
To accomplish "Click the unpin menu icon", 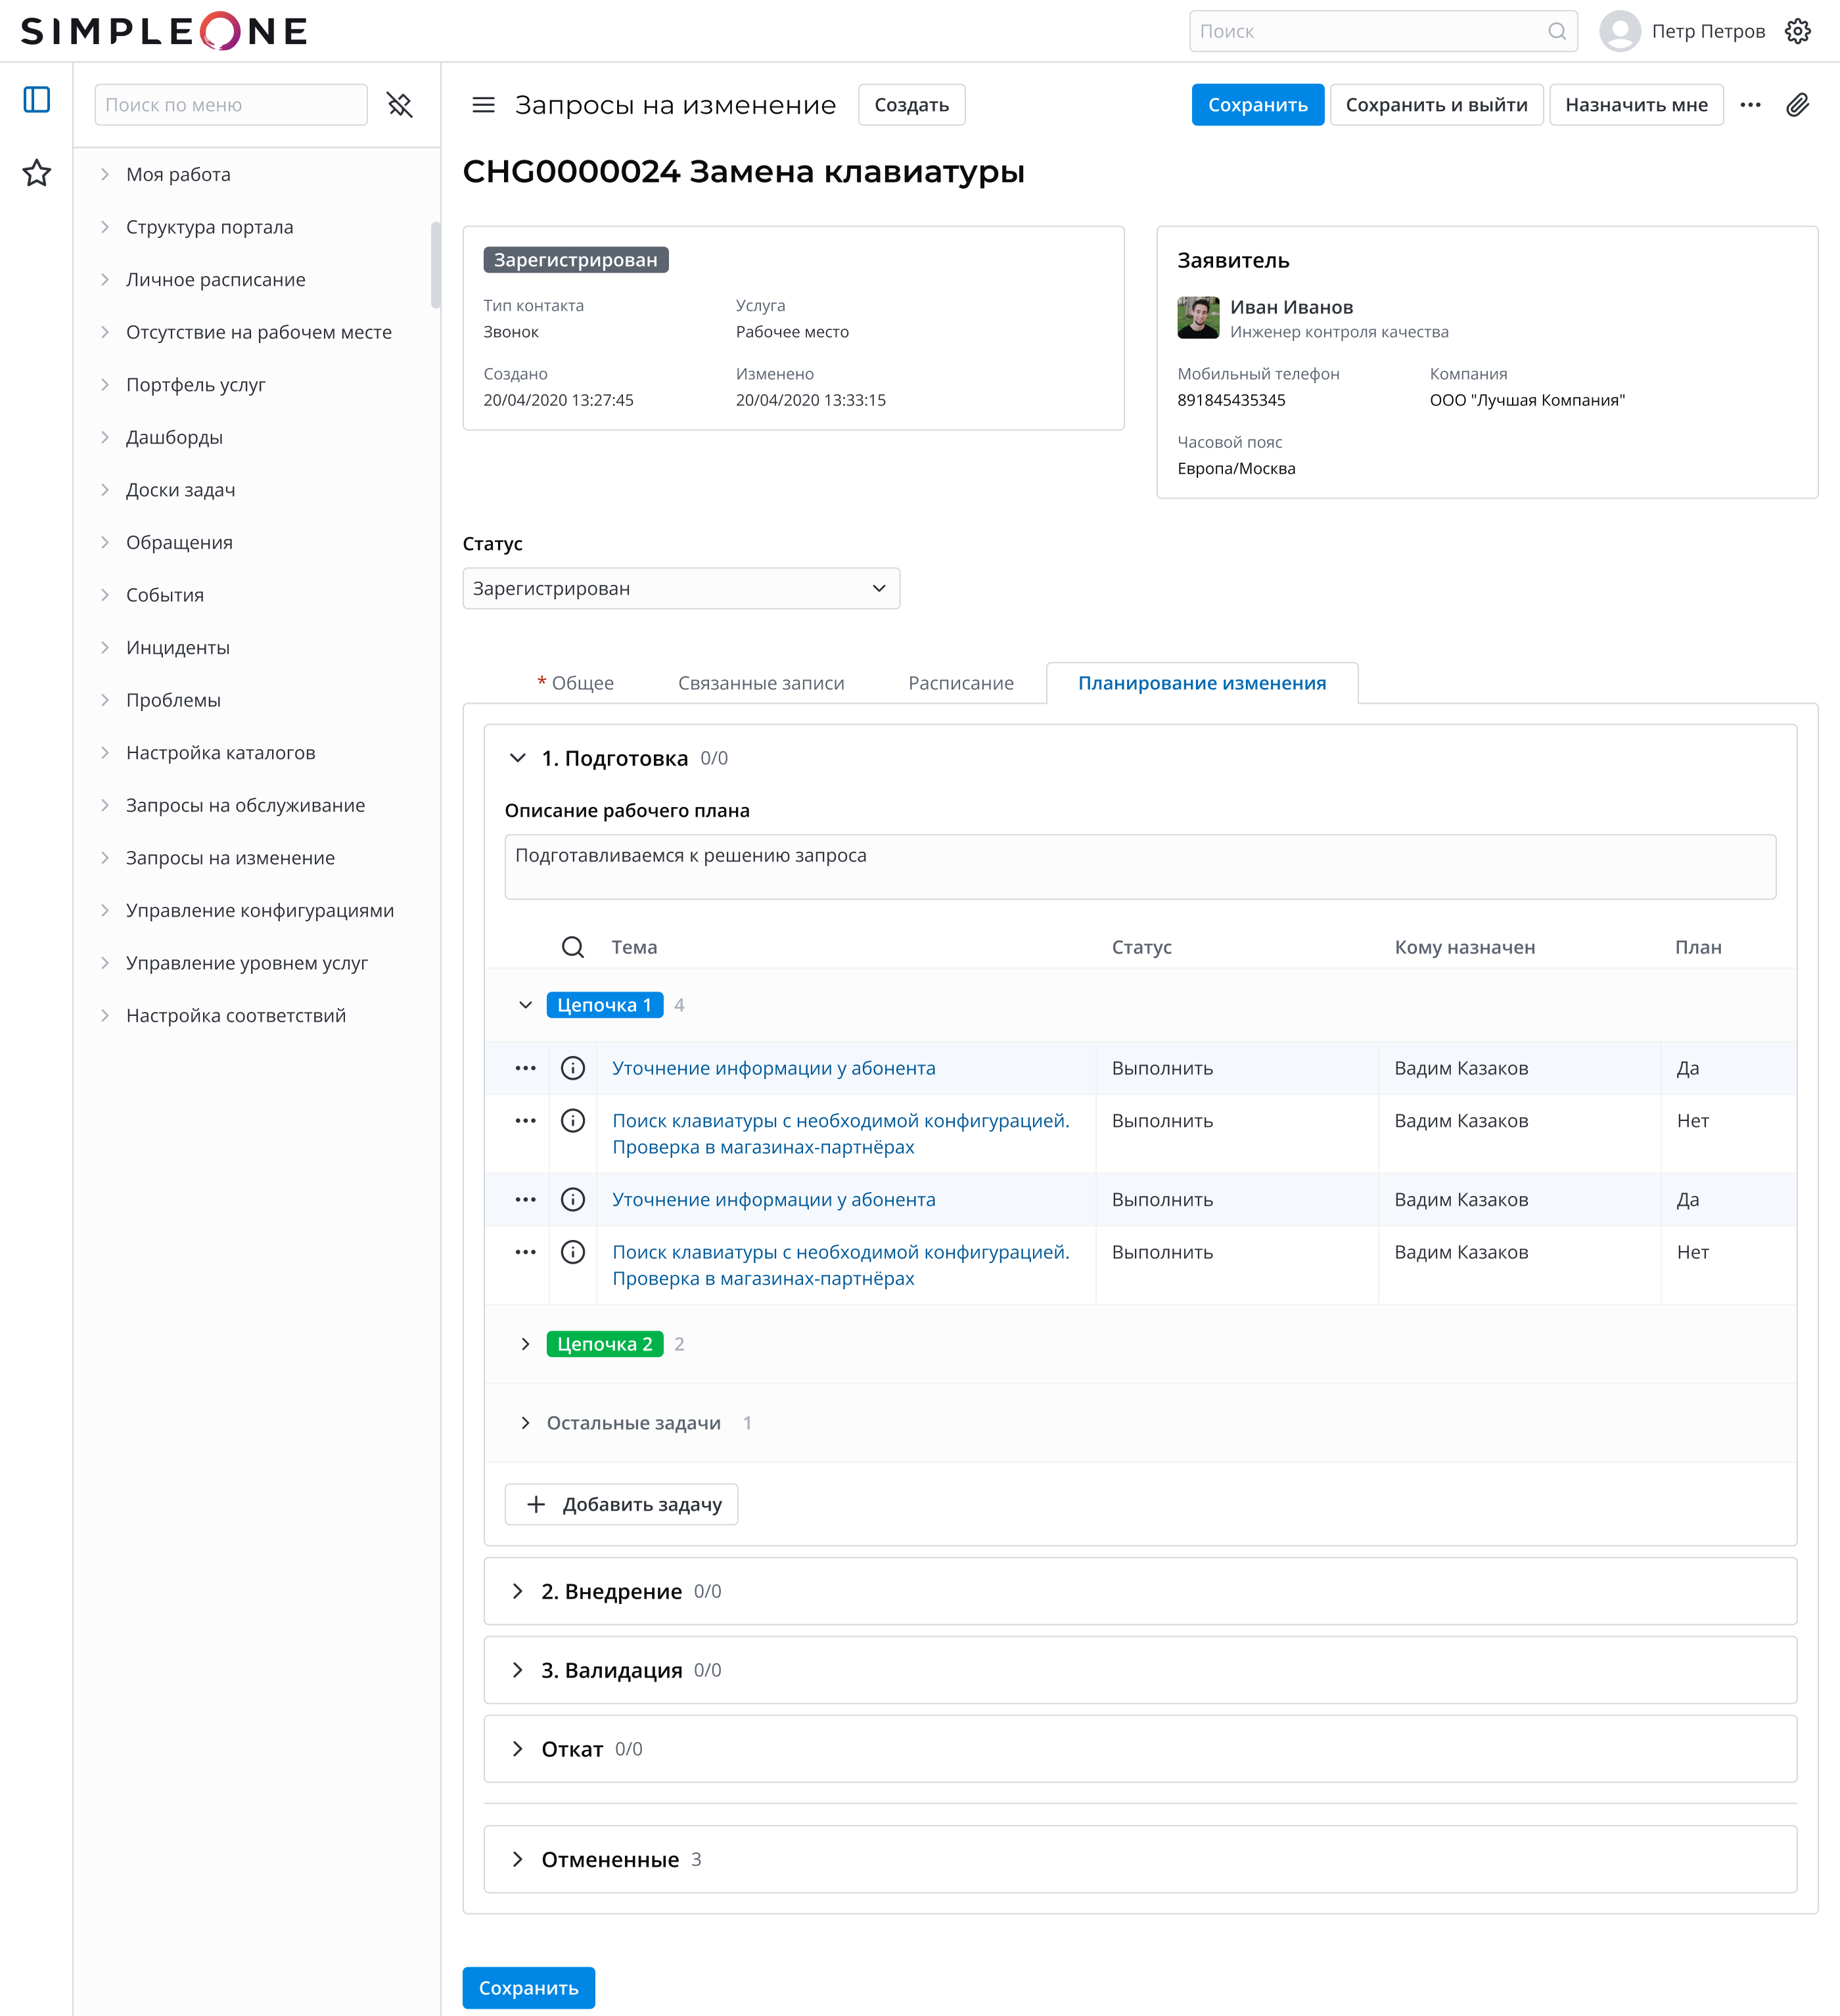I will pyautogui.click(x=400, y=105).
